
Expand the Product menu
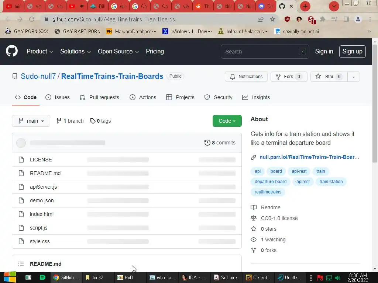click(x=40, y=52)
